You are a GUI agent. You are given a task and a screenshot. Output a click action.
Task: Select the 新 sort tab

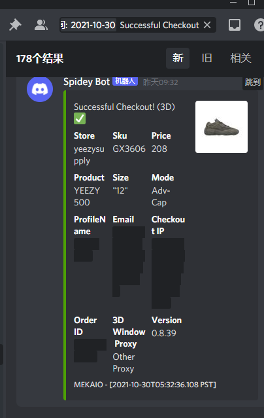click(x=178, y=58)
